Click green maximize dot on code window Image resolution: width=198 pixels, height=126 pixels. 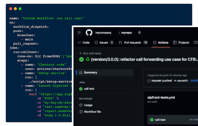point(20,9)
